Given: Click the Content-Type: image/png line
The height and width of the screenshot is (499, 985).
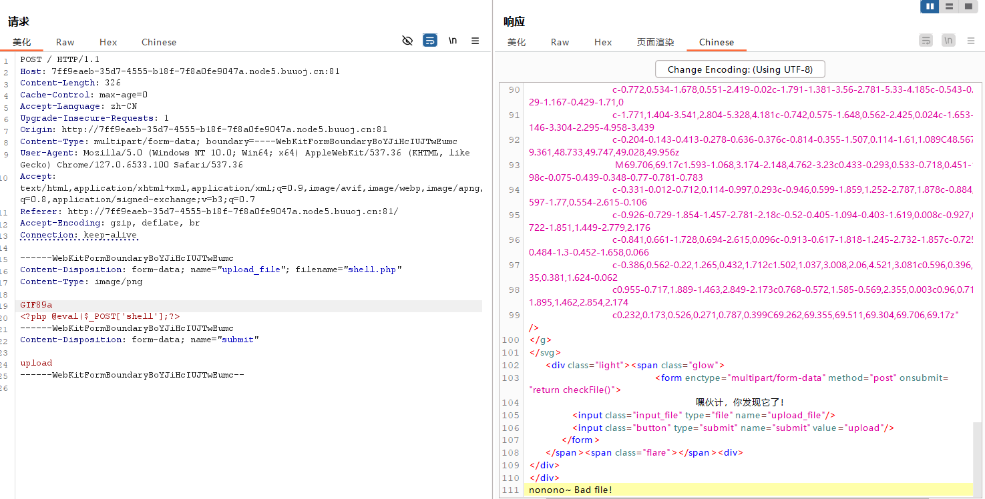Looking at the screenshot, I should click(81, 282).
